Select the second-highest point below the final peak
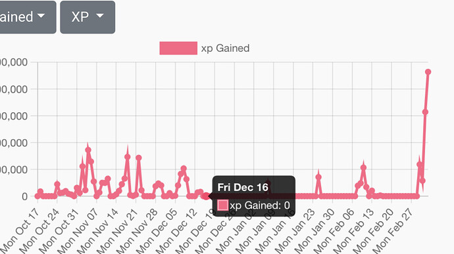Screen dimensions: 454x254 [x=425, y=112]
